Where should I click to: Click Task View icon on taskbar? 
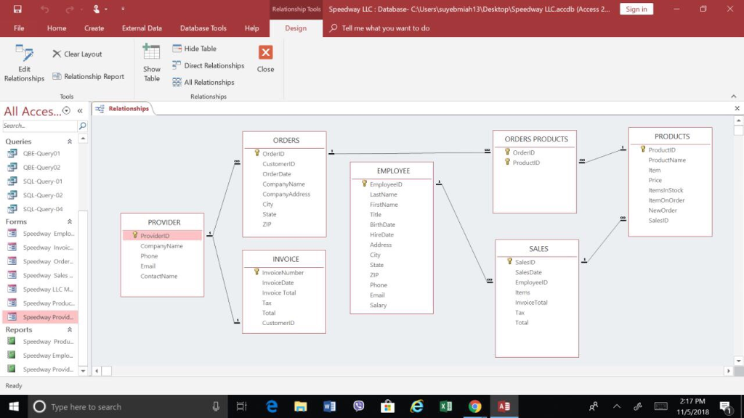click(241, 406)
